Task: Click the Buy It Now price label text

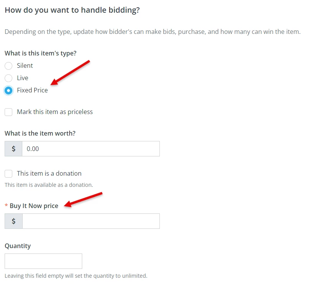Action: coord(34,205)
